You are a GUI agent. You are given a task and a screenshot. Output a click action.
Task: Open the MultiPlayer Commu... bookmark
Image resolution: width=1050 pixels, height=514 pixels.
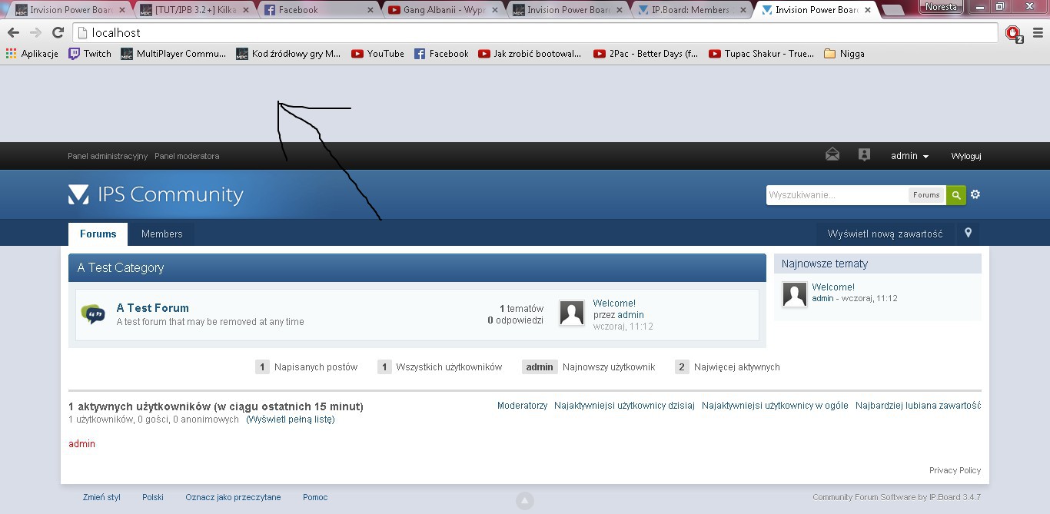(174, 54)
